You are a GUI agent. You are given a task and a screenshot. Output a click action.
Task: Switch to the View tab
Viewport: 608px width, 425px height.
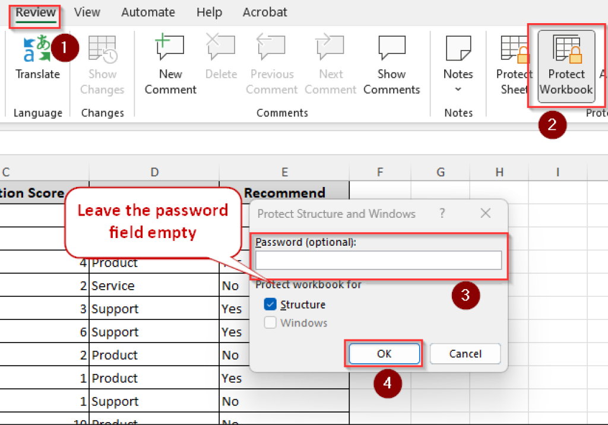(87, 12)
